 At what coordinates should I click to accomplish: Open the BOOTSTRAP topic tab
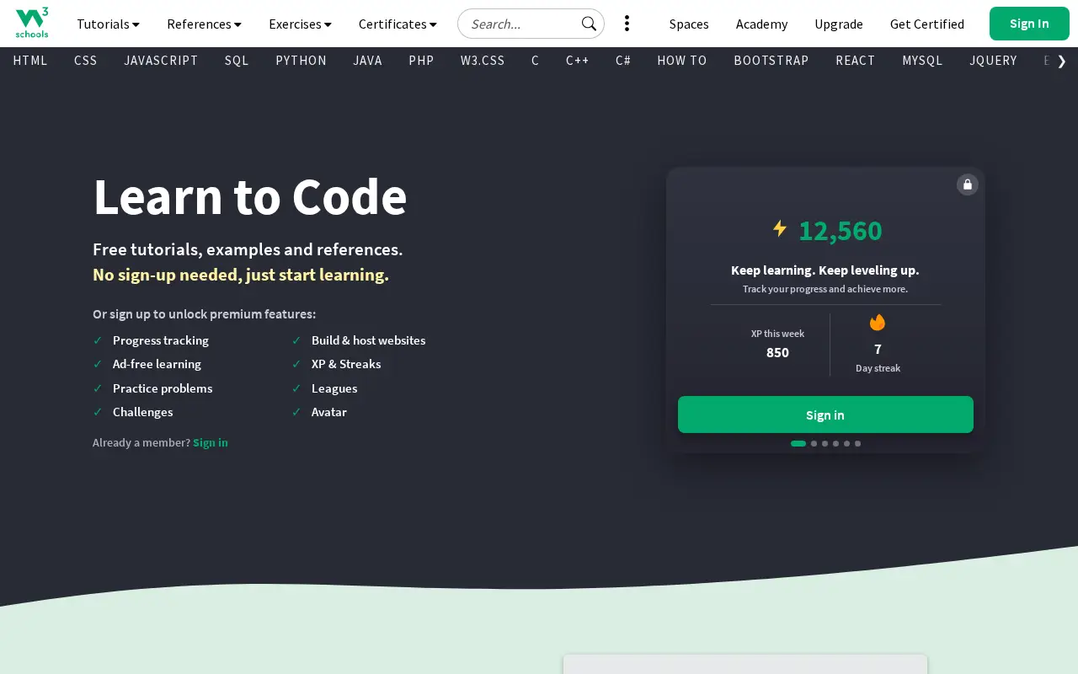pos(771,61)
